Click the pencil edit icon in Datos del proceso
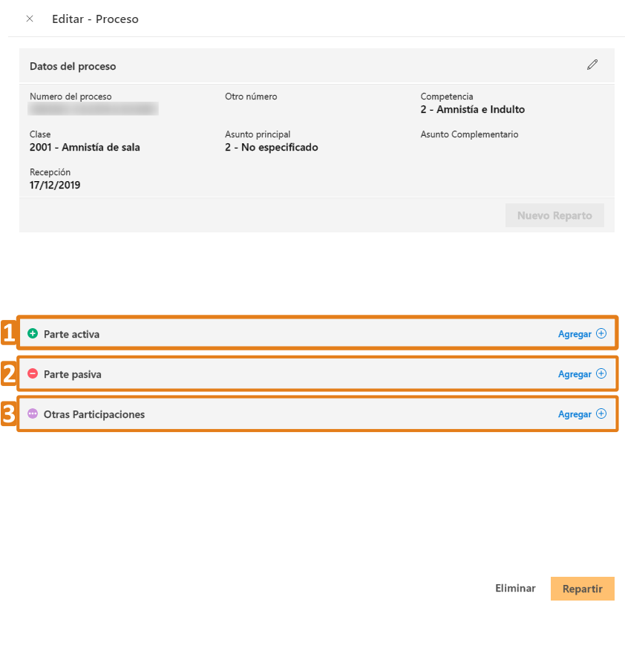The image size is (625, 654). click(592, 65)
